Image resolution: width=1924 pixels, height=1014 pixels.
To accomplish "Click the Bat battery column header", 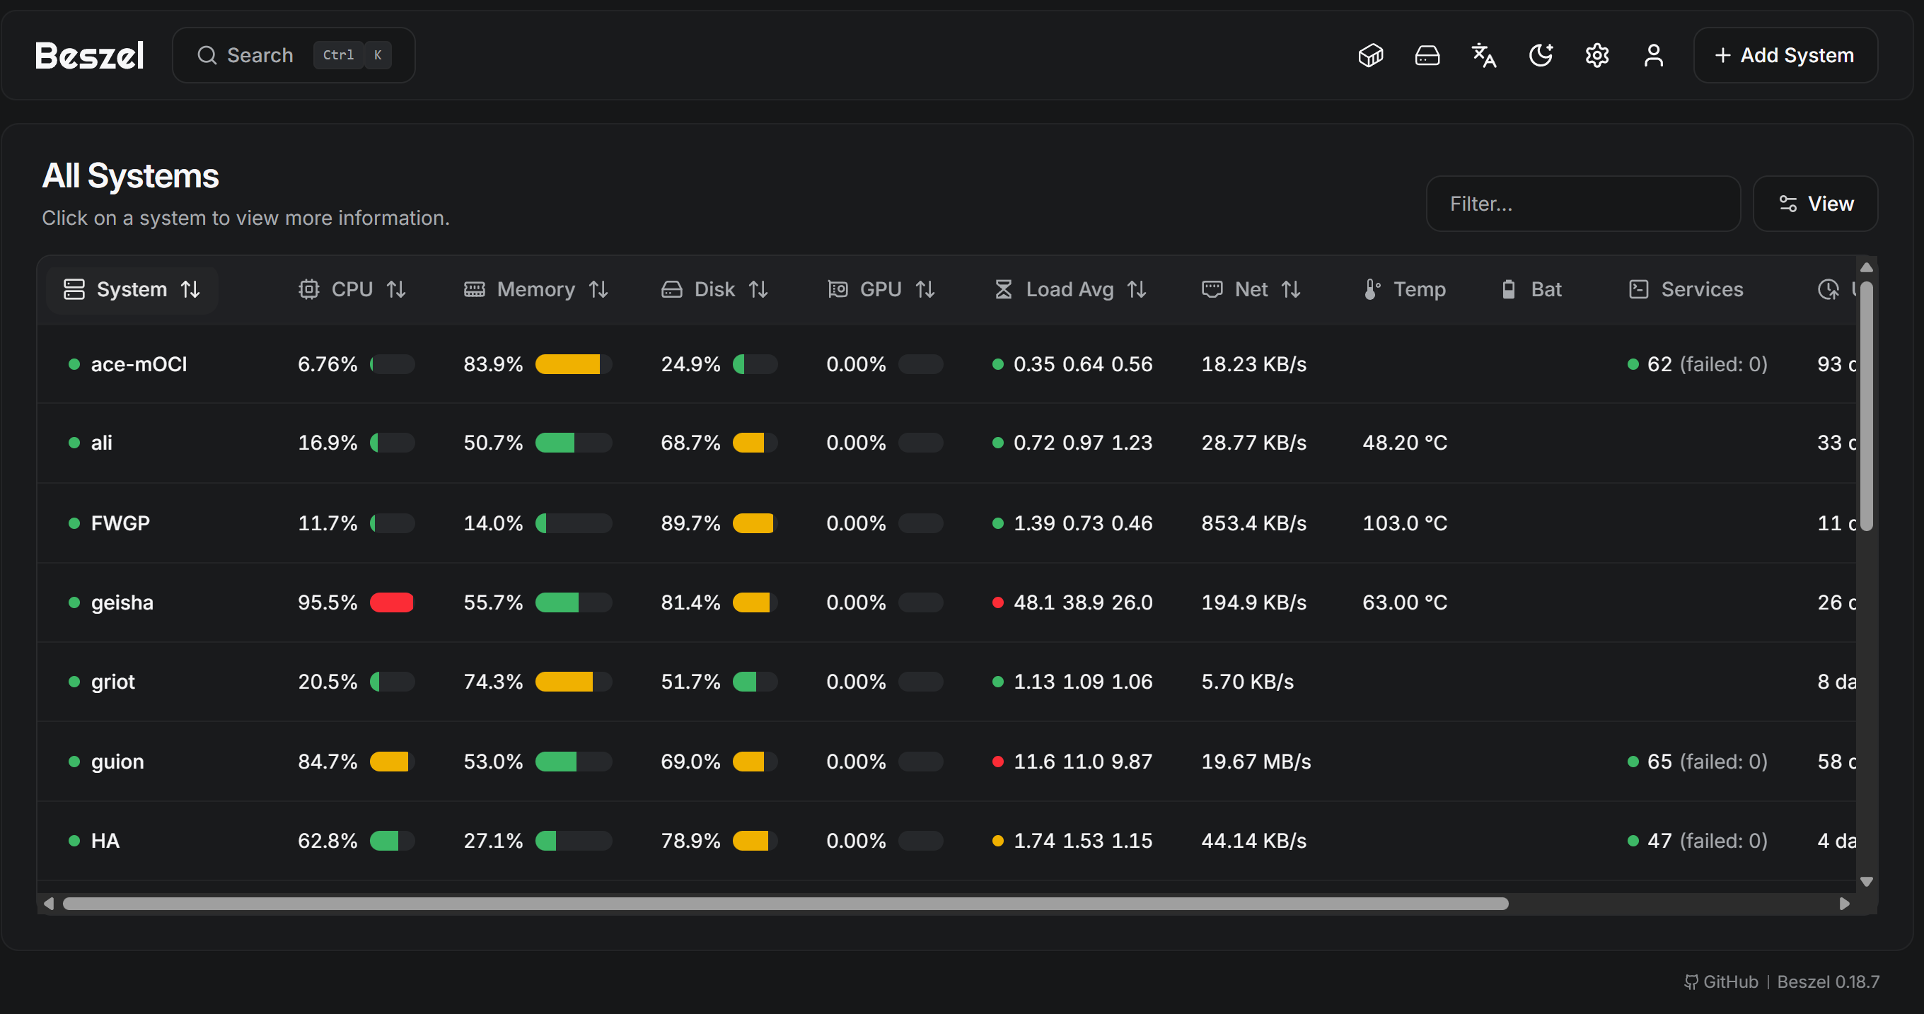I will 1532,290.
